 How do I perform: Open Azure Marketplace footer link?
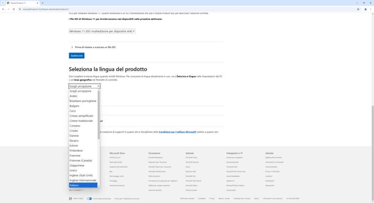click(233, 176)
